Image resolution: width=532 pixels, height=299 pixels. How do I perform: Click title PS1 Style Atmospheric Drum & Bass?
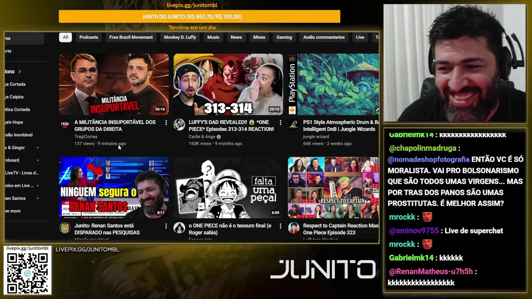[x=341, y=125]
